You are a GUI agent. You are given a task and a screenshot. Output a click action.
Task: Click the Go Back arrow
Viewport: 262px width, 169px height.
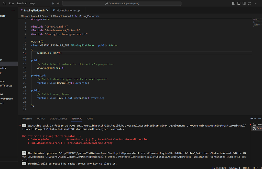coord(53,3)
